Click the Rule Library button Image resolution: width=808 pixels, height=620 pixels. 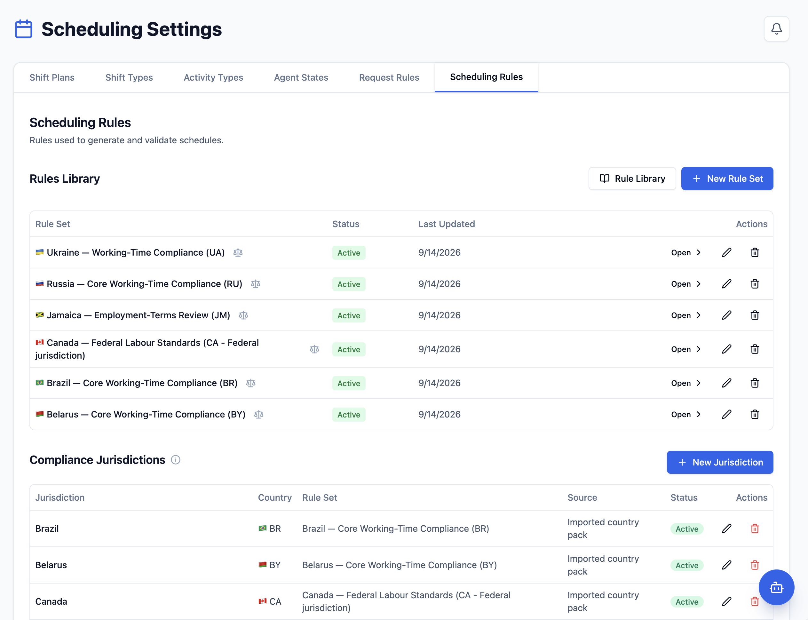(x=632, y=179)
